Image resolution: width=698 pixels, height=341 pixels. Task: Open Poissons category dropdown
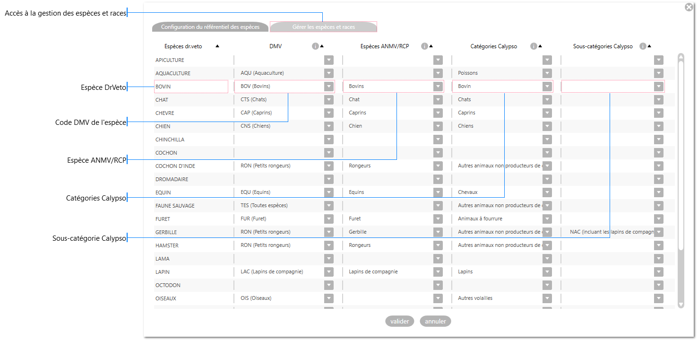(547, 73)
